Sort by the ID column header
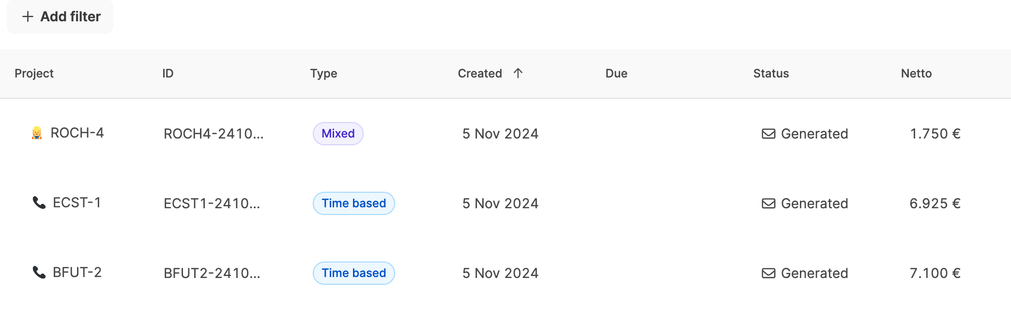The image size is (1011, 309). [168, 74]
